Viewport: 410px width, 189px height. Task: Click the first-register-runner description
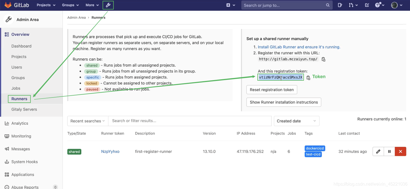[x=153, y=152]
